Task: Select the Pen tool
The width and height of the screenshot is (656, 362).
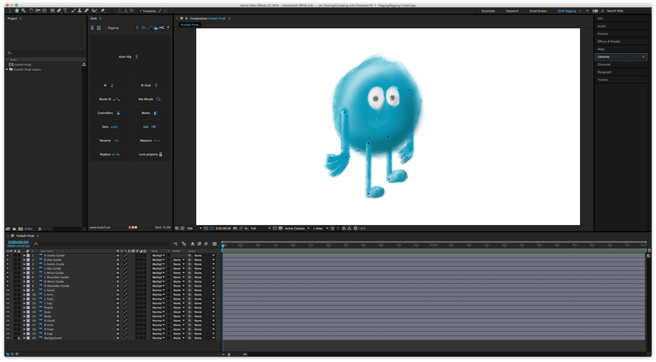Action: coord(58,10)
